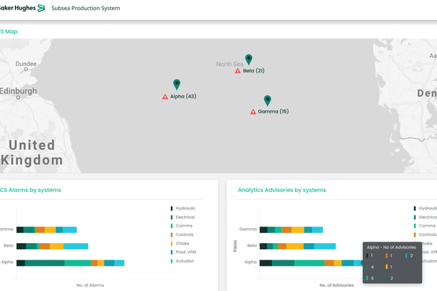Click the Gamma field map pin
Viewport: 437px width, 291px height.
[268, 101]
